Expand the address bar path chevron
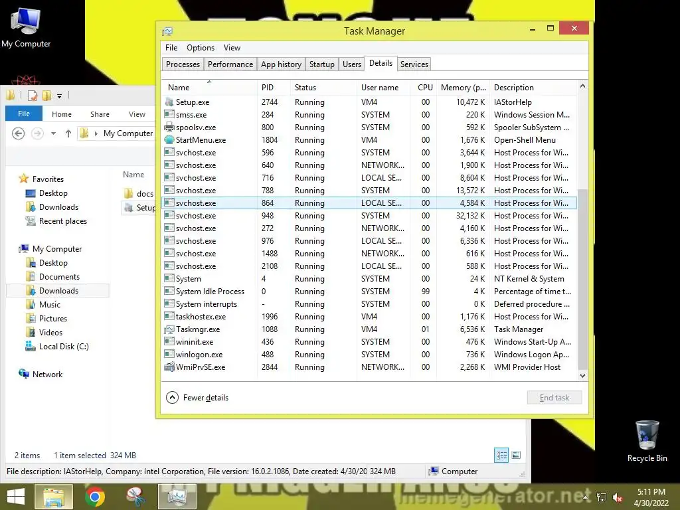Viewport: 680px width, 510px height. click(96, 133)
